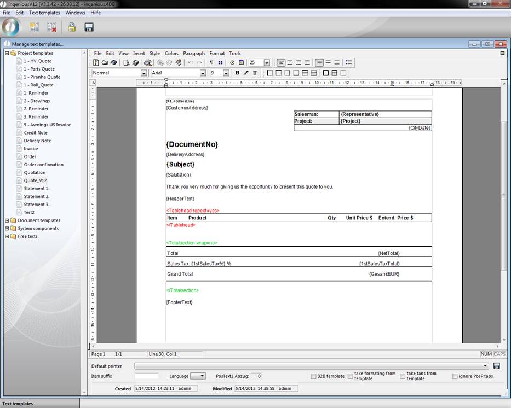Save using the floppy disk in main toolbar
The width and height of the screenshot is (511, 408).
coord(89,27)
